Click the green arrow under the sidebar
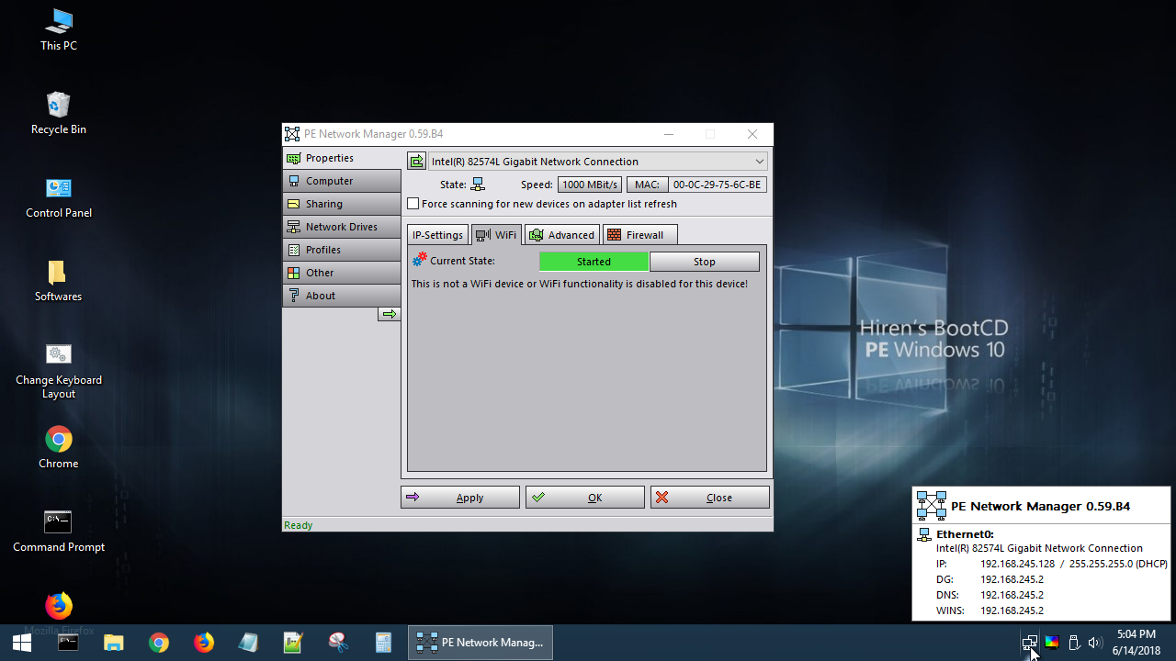1176x661 pixels. click(x=390, y=314)
